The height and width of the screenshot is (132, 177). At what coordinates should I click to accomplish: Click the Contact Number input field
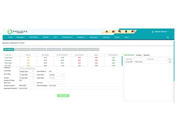[x=27, y=86]
